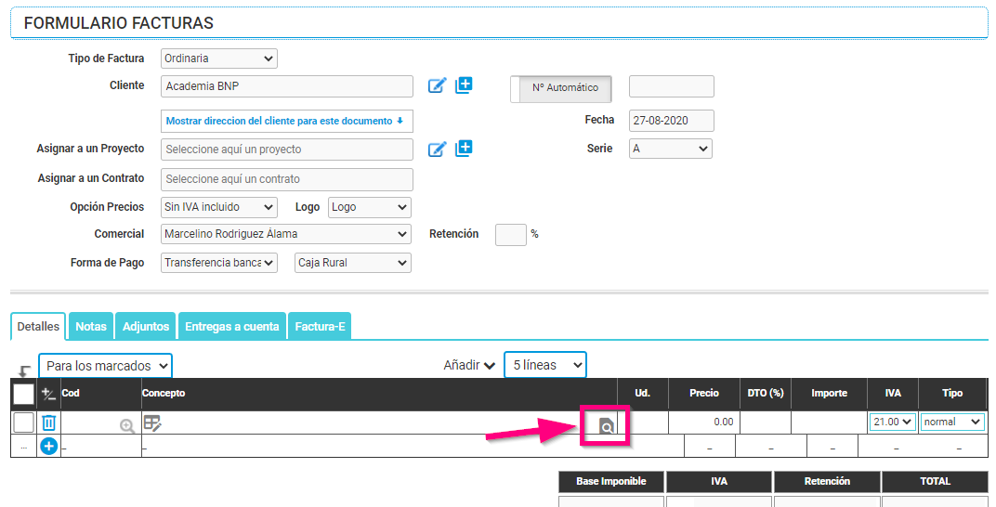Click the edit project pencil icon
The height and width of the screenshot is (507, 996).
pos(437,149)
